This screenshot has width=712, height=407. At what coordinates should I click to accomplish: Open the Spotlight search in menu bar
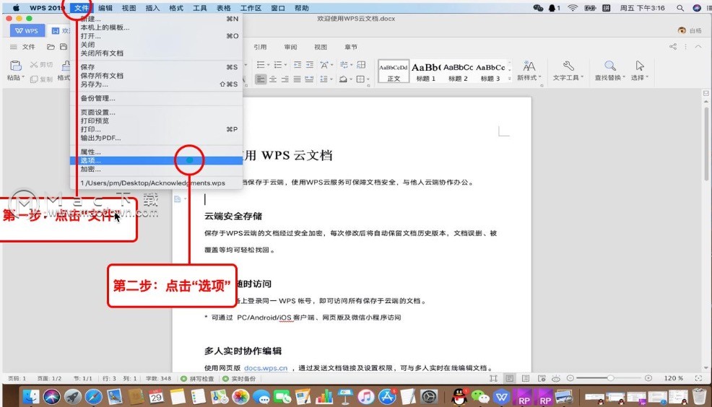point(680,8)
